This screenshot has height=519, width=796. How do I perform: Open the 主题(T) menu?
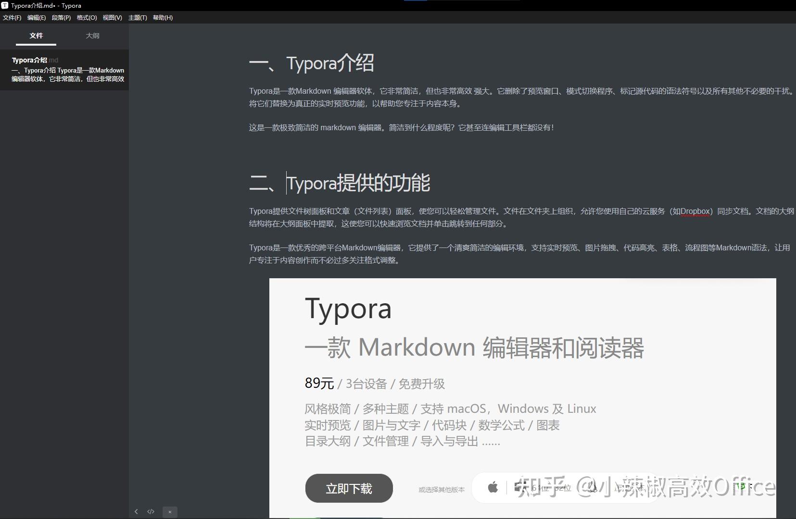[138, 18]
